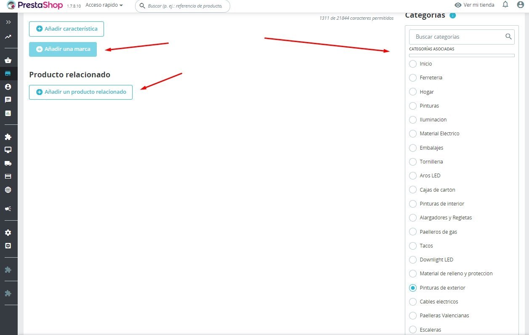This screenshot has width=529, height=335.
Task: Click the second puzzle piece sidebar icon
Action: point(8,269)
